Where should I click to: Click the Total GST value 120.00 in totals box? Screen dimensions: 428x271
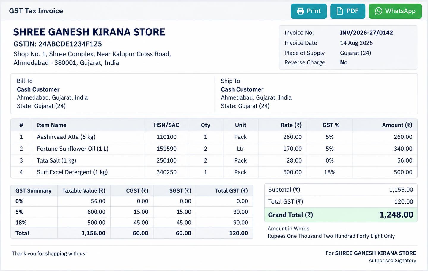pos(404,202)
